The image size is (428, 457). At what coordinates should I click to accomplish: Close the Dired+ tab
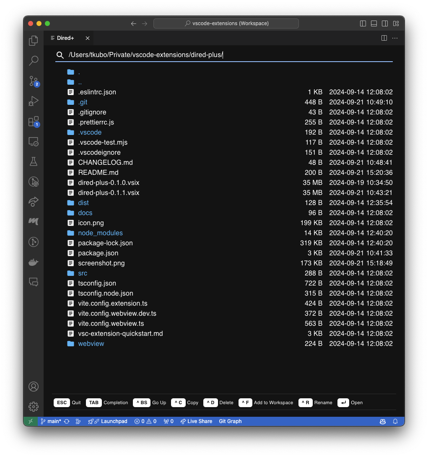(88, 38)
